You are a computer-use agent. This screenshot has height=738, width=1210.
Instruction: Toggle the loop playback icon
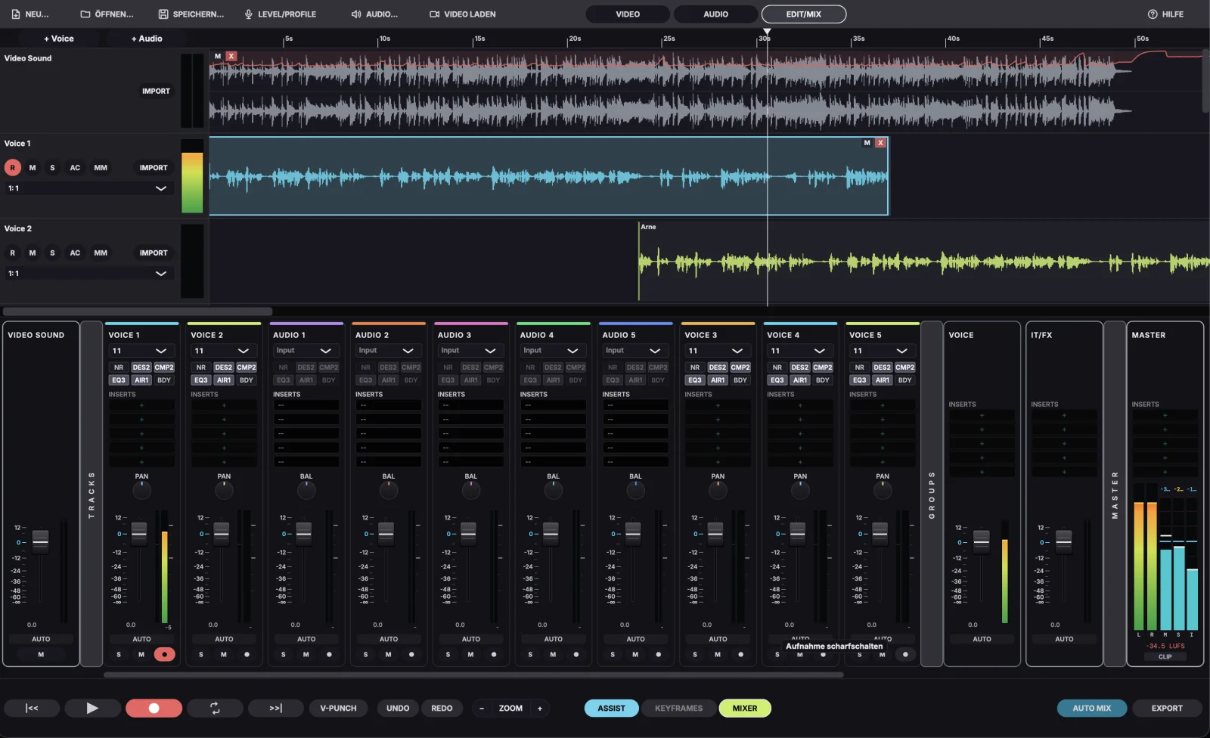(215, 709)
